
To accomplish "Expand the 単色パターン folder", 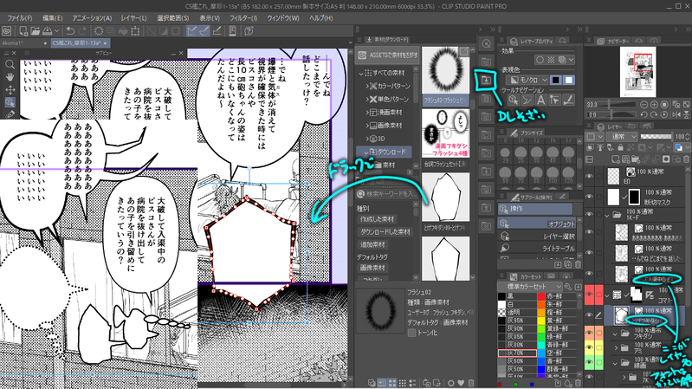I will (367, 100).
